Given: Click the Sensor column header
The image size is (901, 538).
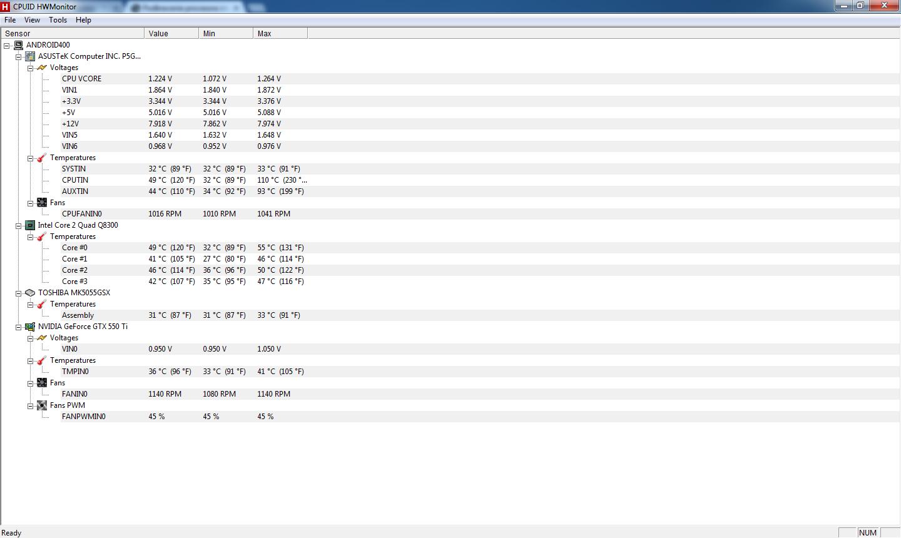Looking at the screenshot, I should pos(73,34).
